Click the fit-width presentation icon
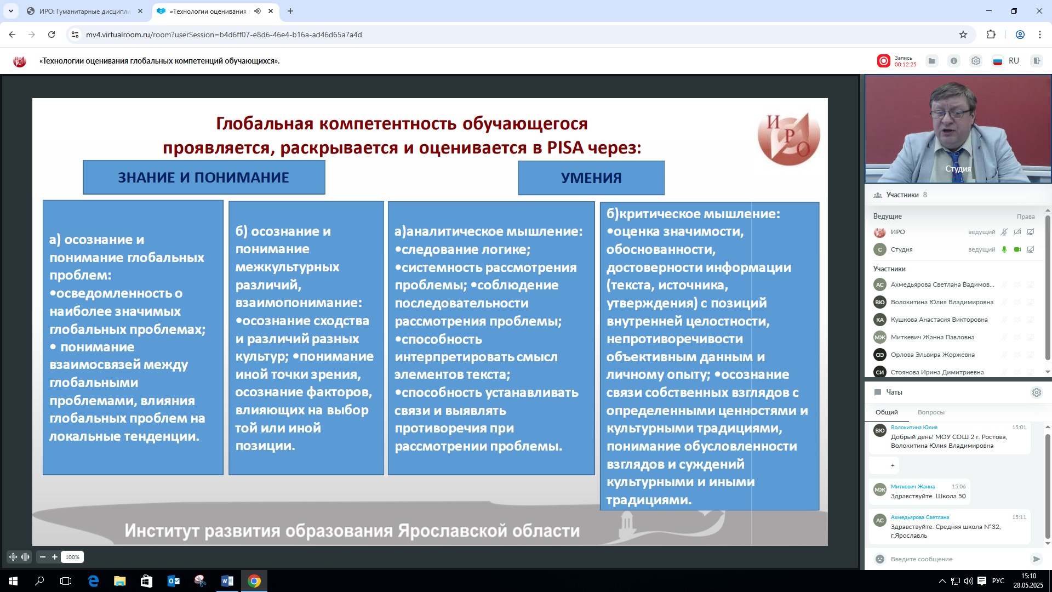The width and height of the screenshot is (1052, 592). [x=25, y=557]
